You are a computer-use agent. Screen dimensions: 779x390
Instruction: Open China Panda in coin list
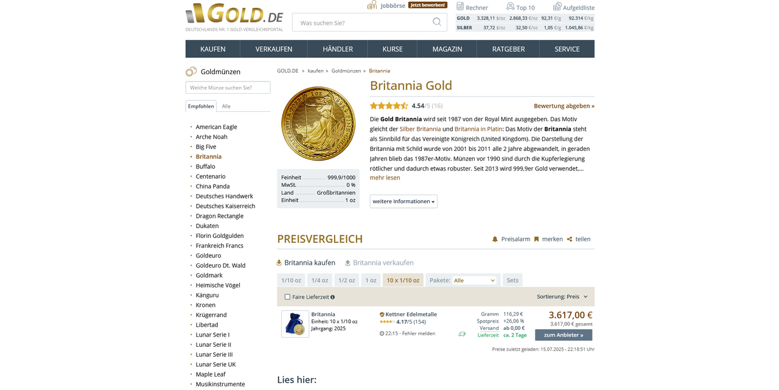tap(212, 186)
